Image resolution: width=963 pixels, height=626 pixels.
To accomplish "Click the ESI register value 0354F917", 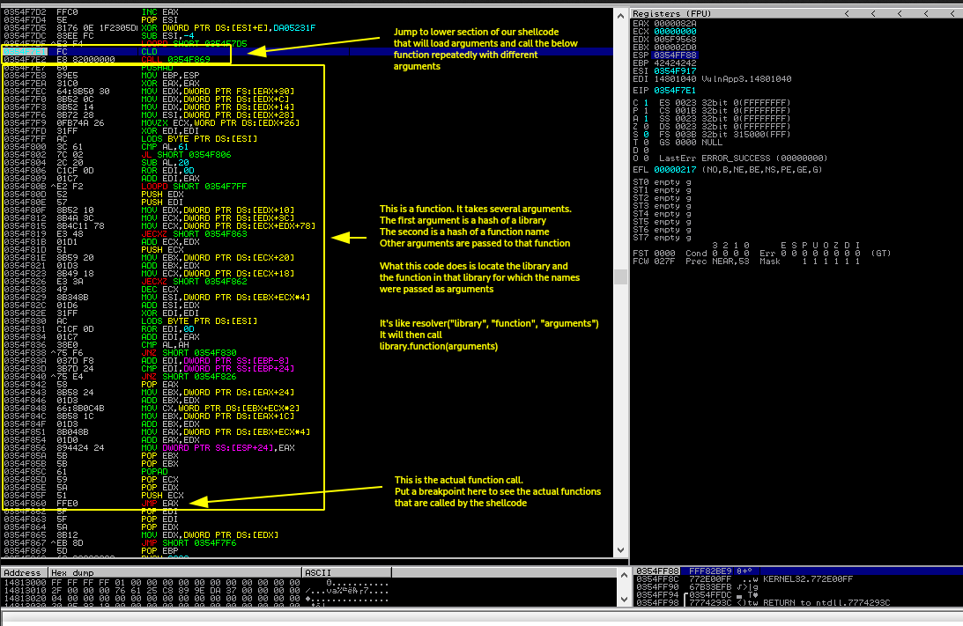I will point(675,71).
